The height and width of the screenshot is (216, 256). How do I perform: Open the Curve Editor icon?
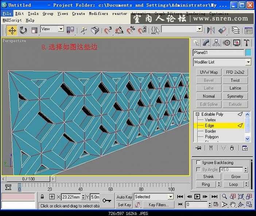tap(249, 31)
